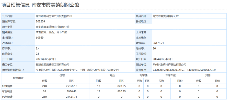
Task: Click the 开工日期 label
Action: pos(8,59)
